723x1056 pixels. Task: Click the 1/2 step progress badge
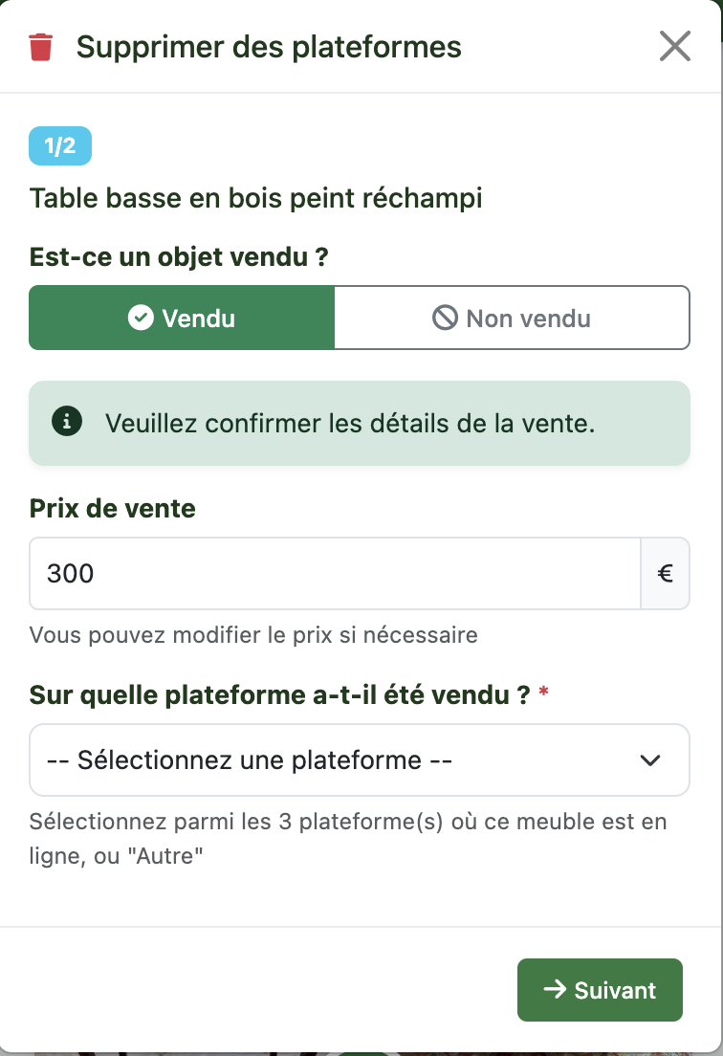(59, 145)
